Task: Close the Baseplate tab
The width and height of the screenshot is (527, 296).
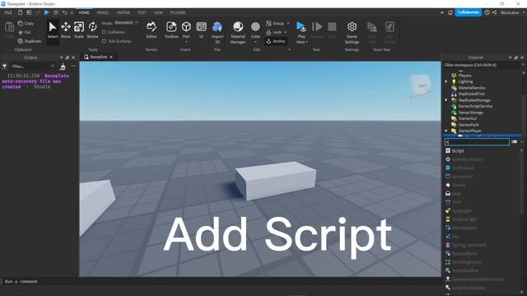Action: coord(111,57)
